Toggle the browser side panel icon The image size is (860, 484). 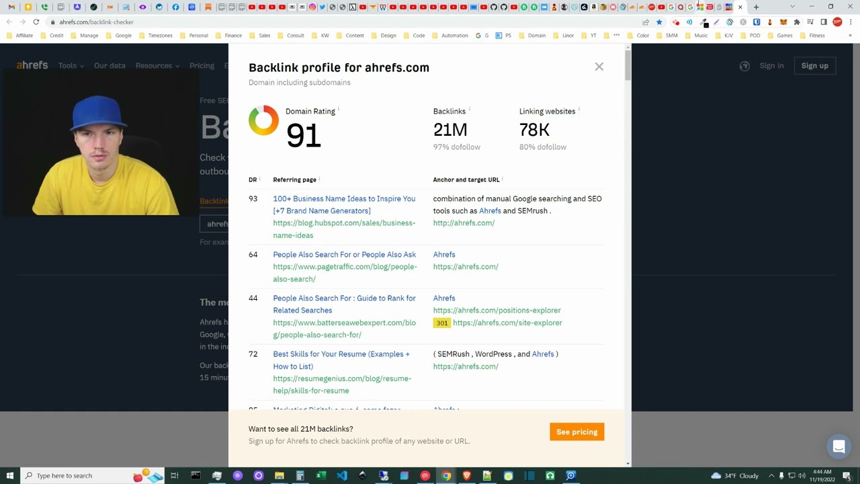pos(824,22)
